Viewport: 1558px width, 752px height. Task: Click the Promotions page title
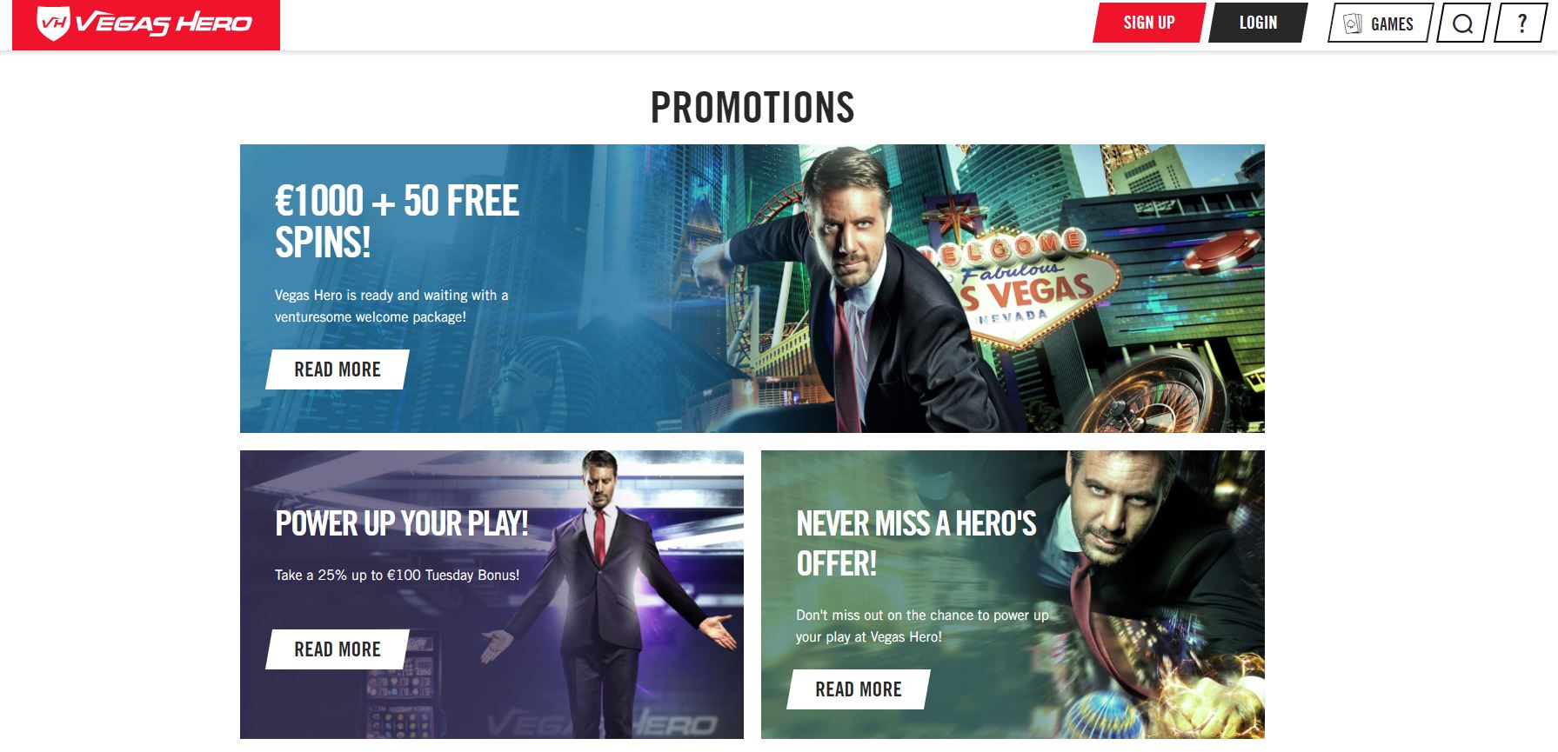pos(752,108)
